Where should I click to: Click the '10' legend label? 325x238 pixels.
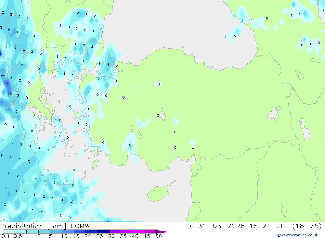click(64, 236)
